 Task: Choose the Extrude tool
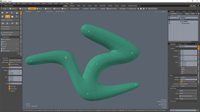click(x=10, y=44)
